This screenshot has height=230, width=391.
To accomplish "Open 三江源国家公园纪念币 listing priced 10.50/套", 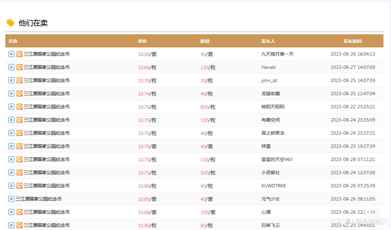I will tap(47, 54).
